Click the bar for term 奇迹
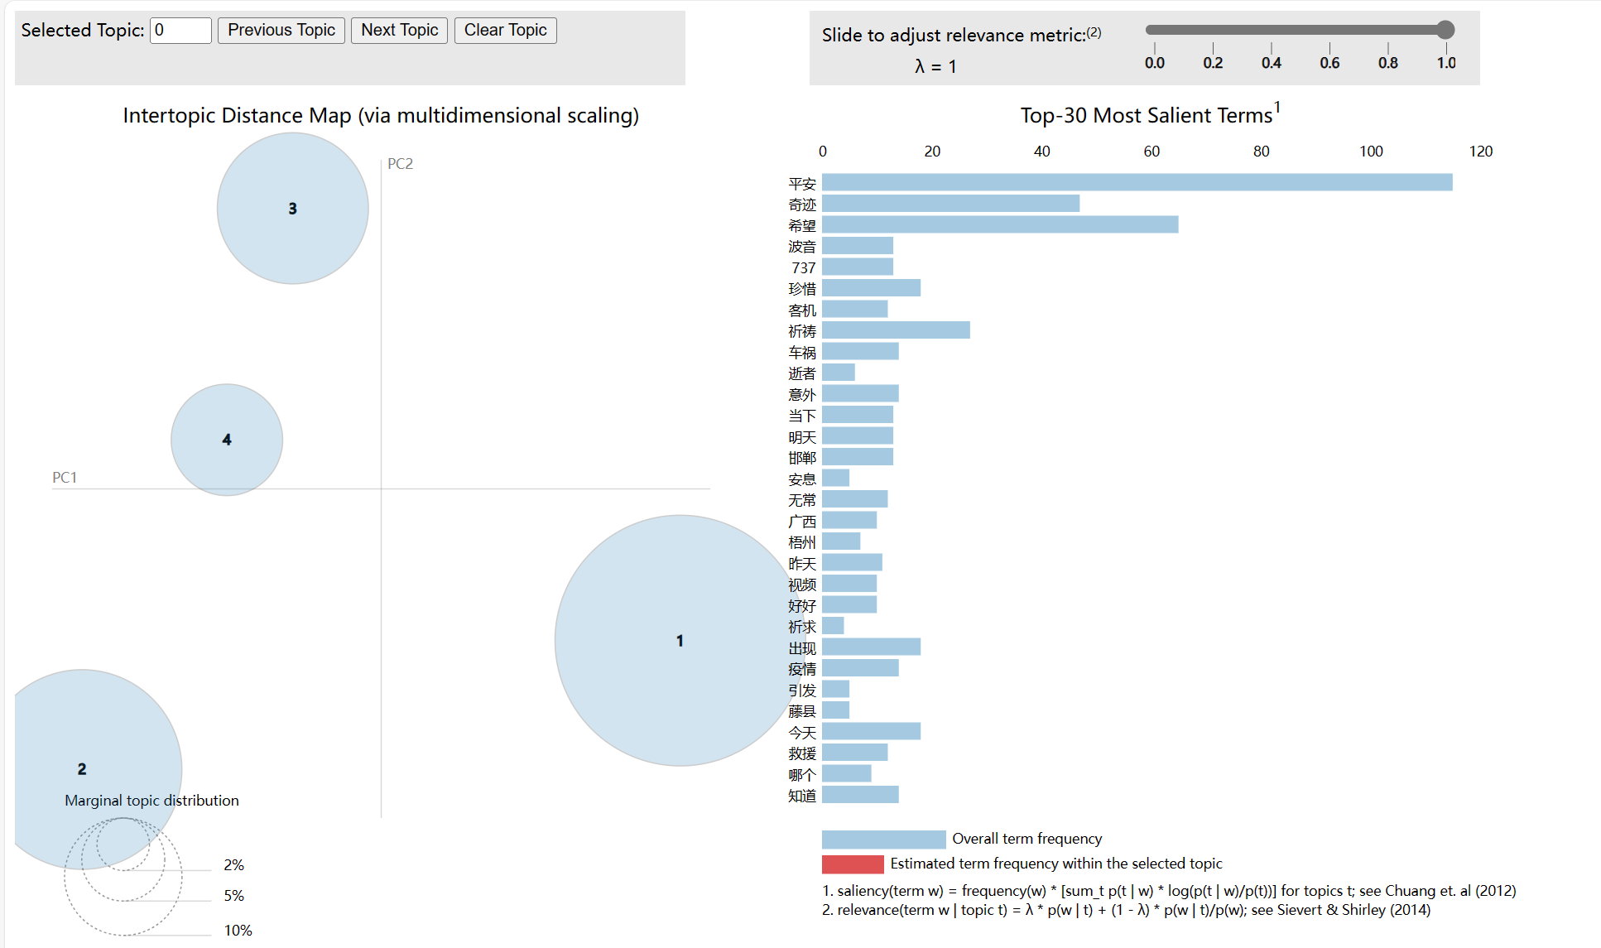Image resolution: width=1601 pixels, height=948 pixels. point(950,204)
